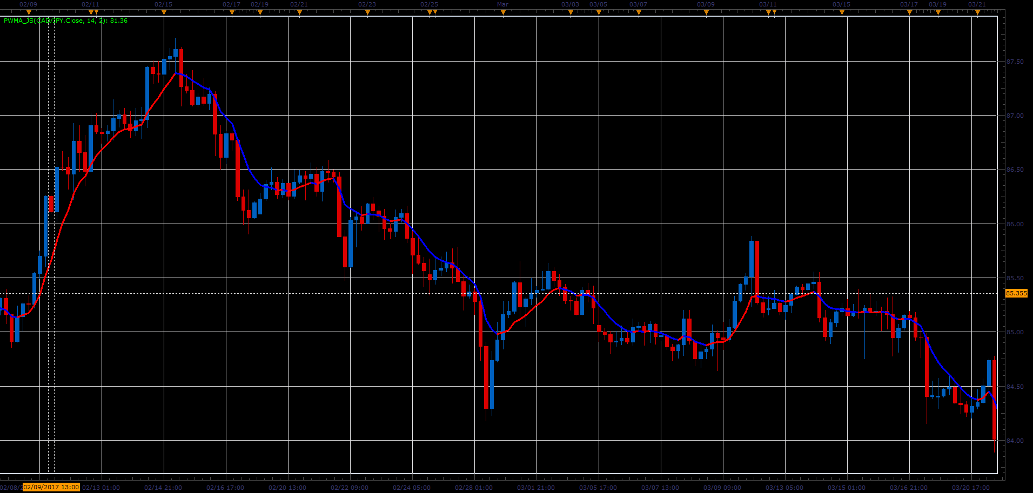Click the 02/13 01:00 time axis label
The height and width of the screenshot is (493, 1033).
tap(101, 488)
